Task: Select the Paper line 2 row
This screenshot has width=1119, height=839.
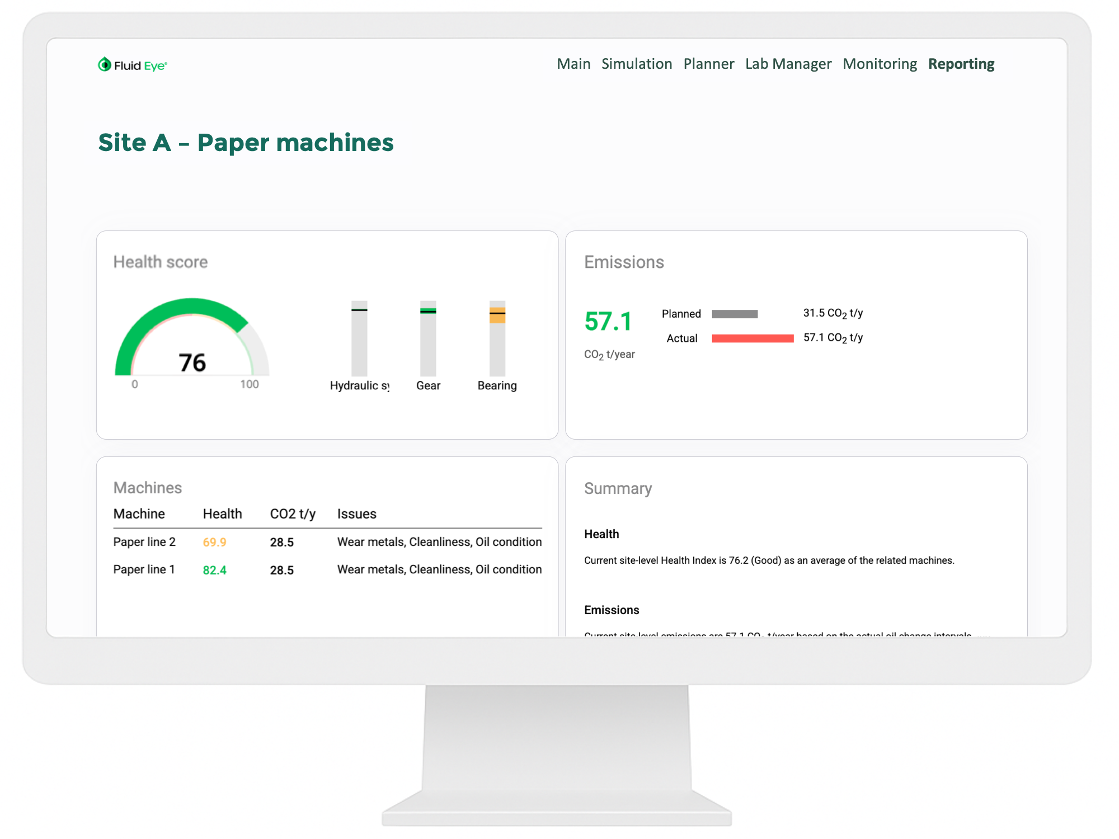Action: (x=144, y=542)
